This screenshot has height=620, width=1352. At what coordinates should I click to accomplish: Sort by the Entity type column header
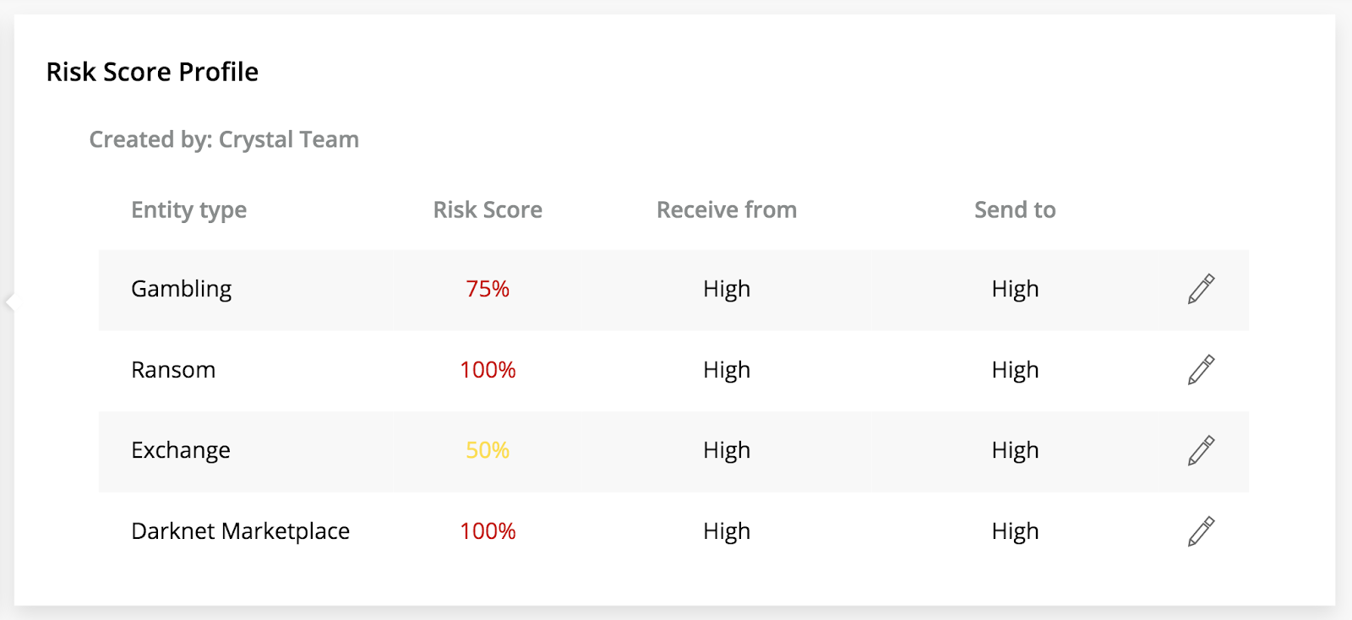click(188, 209)
